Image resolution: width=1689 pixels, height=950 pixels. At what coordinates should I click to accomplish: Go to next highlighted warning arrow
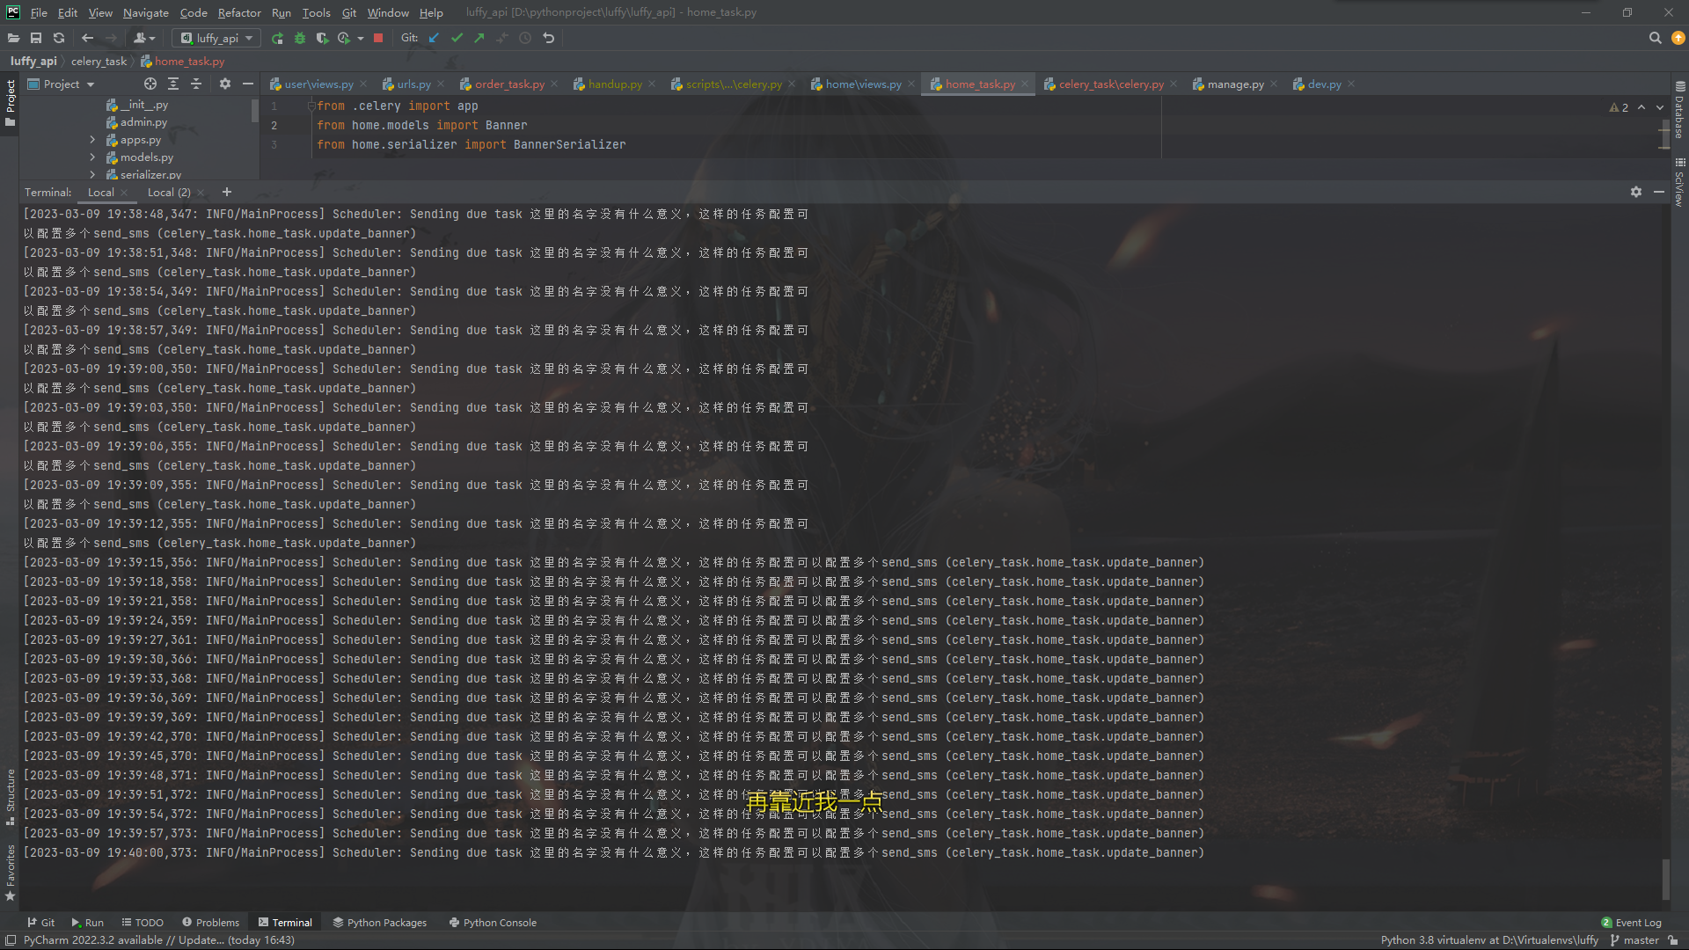pos(1660,107)
